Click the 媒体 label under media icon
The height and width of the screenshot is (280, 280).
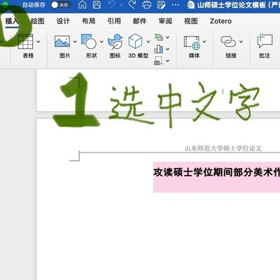(194, 55)
